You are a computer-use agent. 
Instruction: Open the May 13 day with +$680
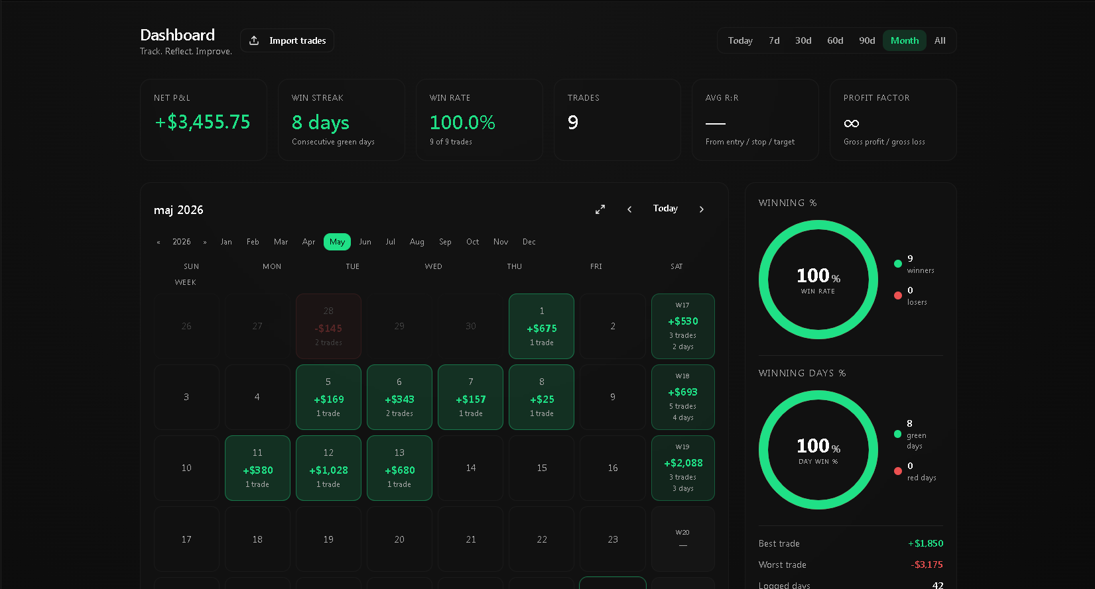point(399,468)
